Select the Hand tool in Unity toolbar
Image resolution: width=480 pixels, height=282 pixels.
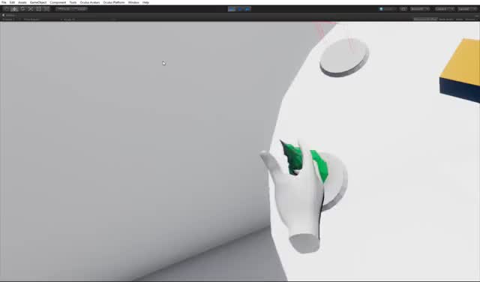[x=7, y=9]
